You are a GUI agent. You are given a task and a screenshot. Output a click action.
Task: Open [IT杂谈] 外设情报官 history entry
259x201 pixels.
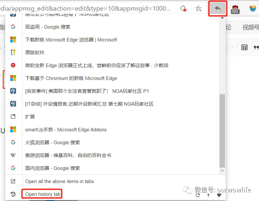(x=89, y=104)
